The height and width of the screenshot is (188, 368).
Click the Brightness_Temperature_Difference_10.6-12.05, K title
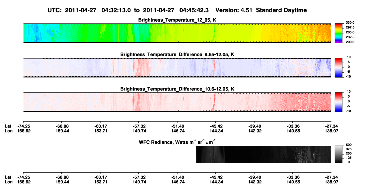click(177, 89)
